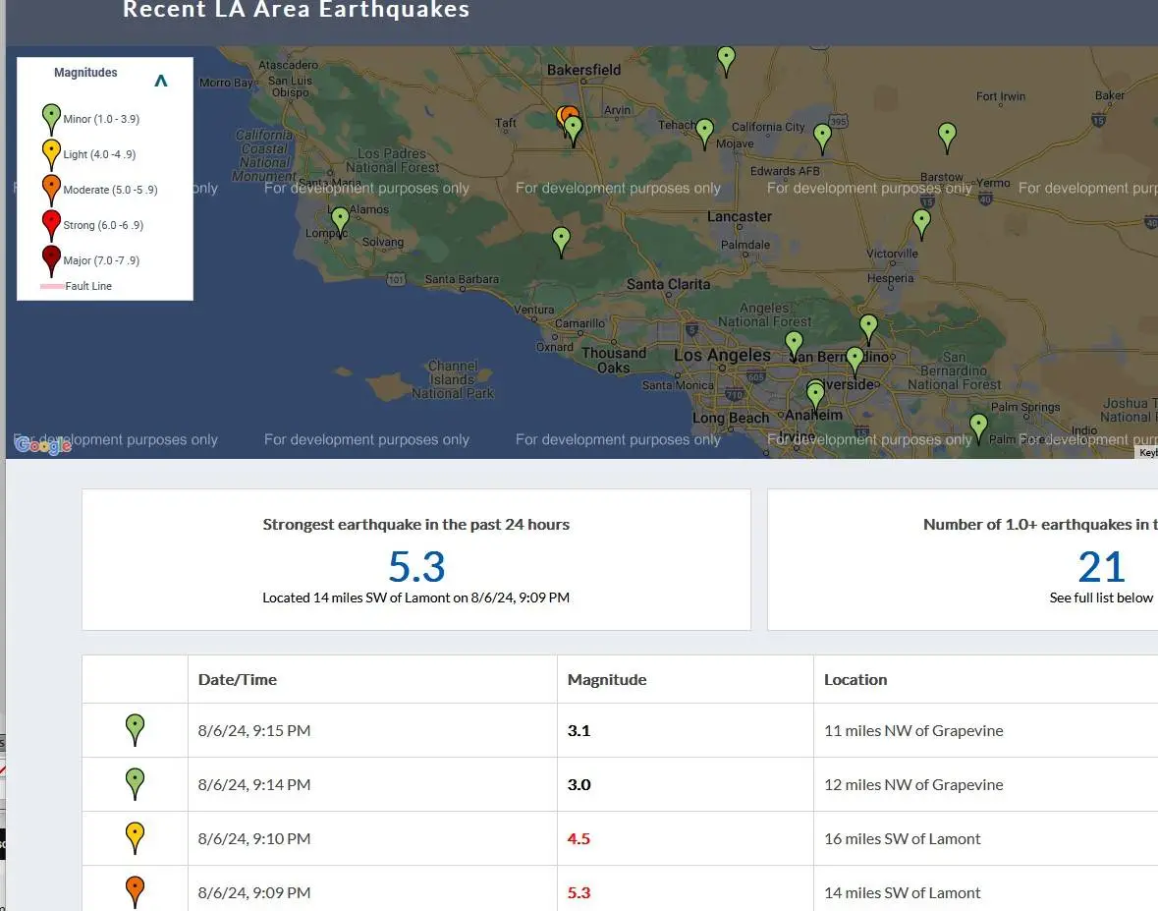Click the marker at the map's top edge

(726, 59)
